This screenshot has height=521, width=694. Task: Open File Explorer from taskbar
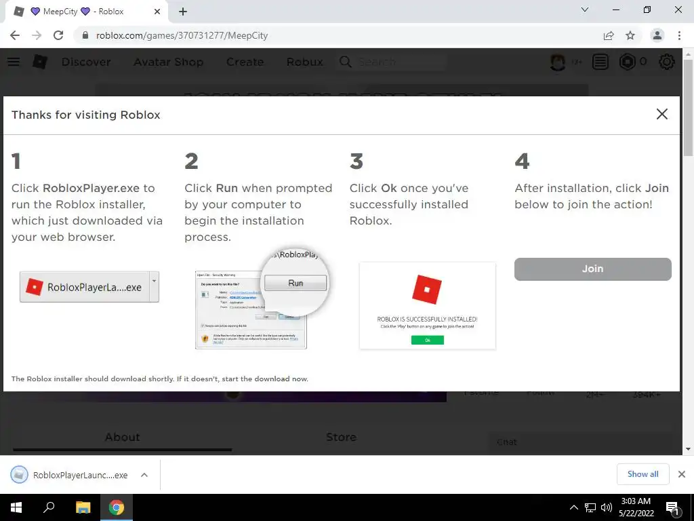(x=83, y=507)
